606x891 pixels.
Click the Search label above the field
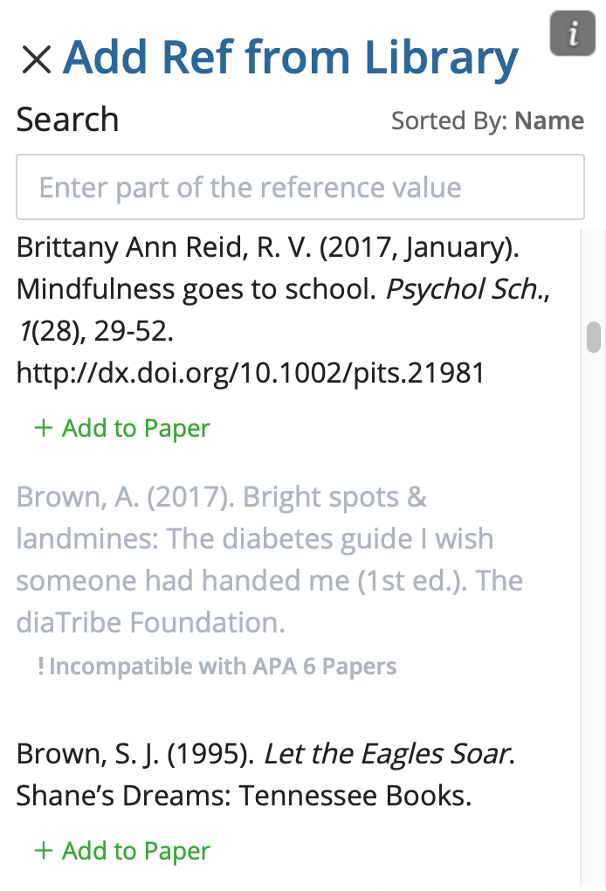[67, 120]
